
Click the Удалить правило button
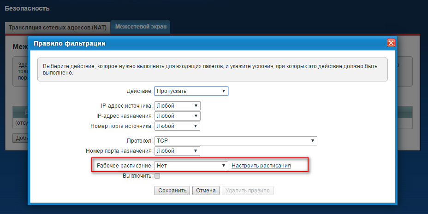[247, 191]
